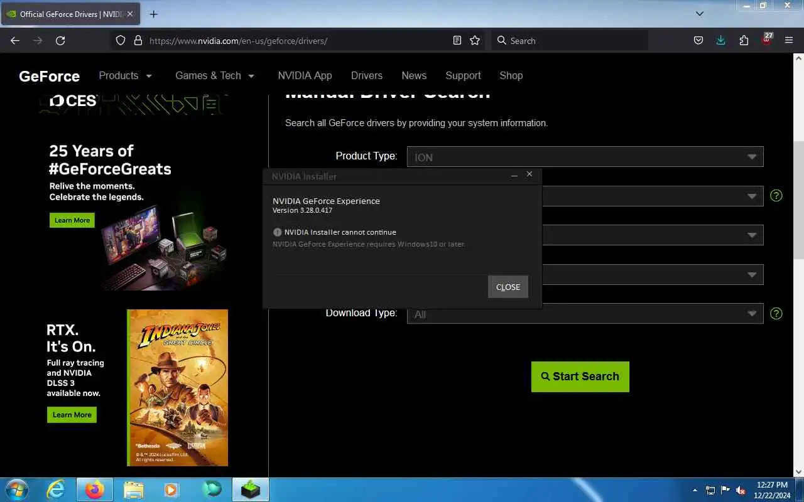This screenshot has height=502, width=804.
Task: Select the Official GeForce Drivers tab
Action: (x=70, y=14)
